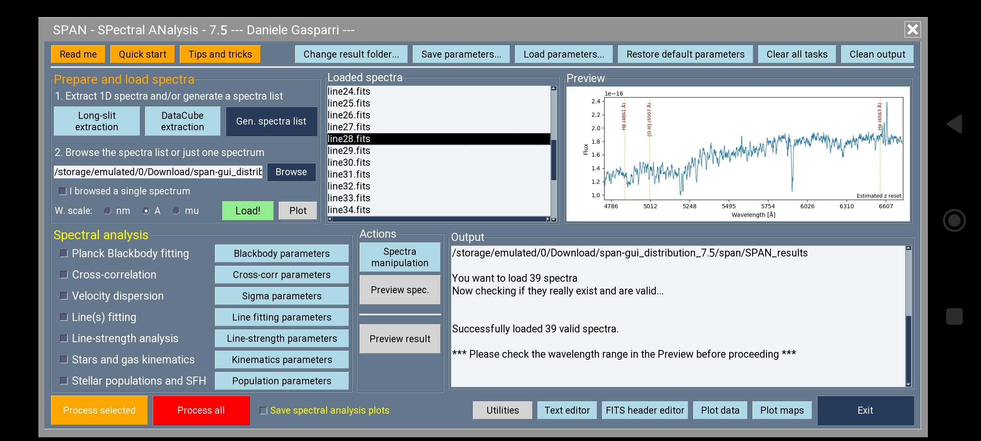Click Change result folder button
The width and height of the screenshot is (981, 441).
click(x=351, y=54)
